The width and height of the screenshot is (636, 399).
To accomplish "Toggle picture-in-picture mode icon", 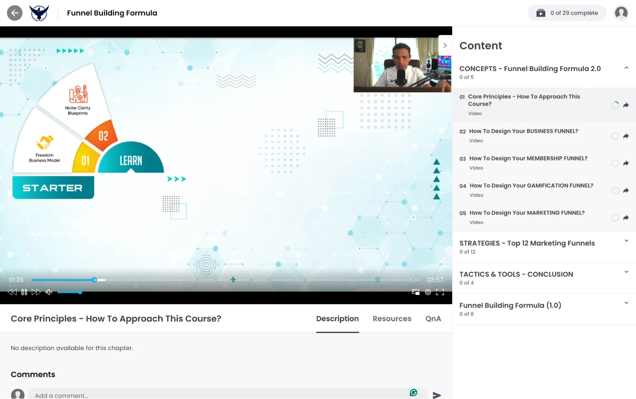I will [416, 292].
